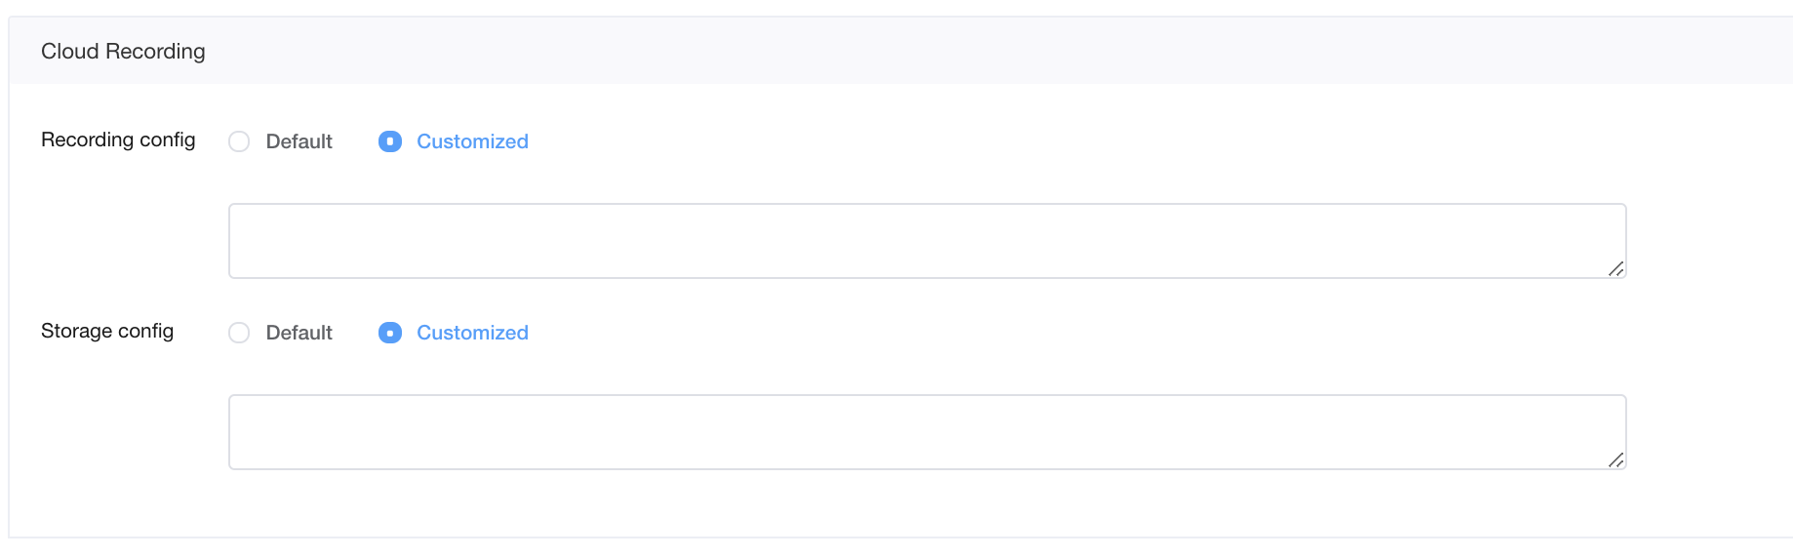The image size is (1793, 558).
Task: Click the blue "Customized" text for Recording config
Action: point(472,141)
